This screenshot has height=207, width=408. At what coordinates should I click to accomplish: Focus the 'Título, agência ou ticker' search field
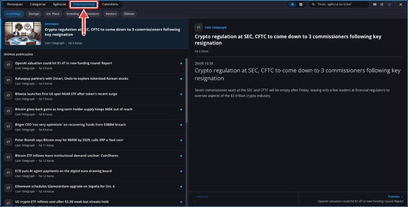pyautogui.click(x=339, y=4)
